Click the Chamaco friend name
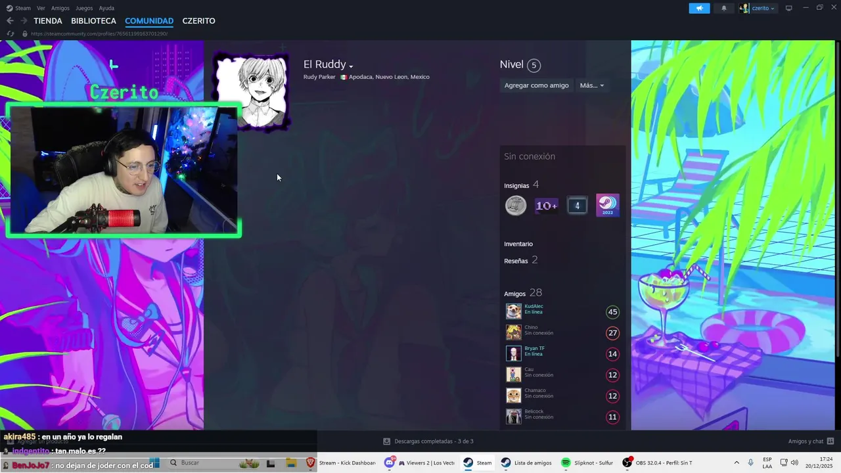Screen dimensions: 841x473 pyautogui.click(x=535, y=390)
